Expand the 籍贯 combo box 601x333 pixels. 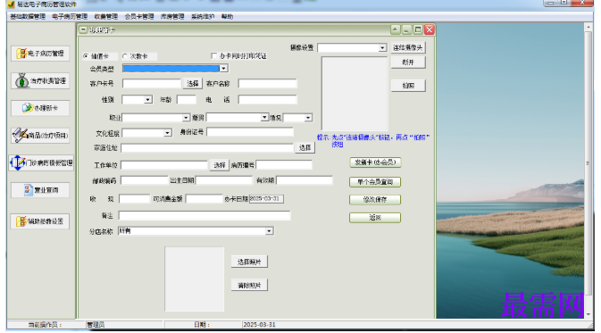coord(264,117)
